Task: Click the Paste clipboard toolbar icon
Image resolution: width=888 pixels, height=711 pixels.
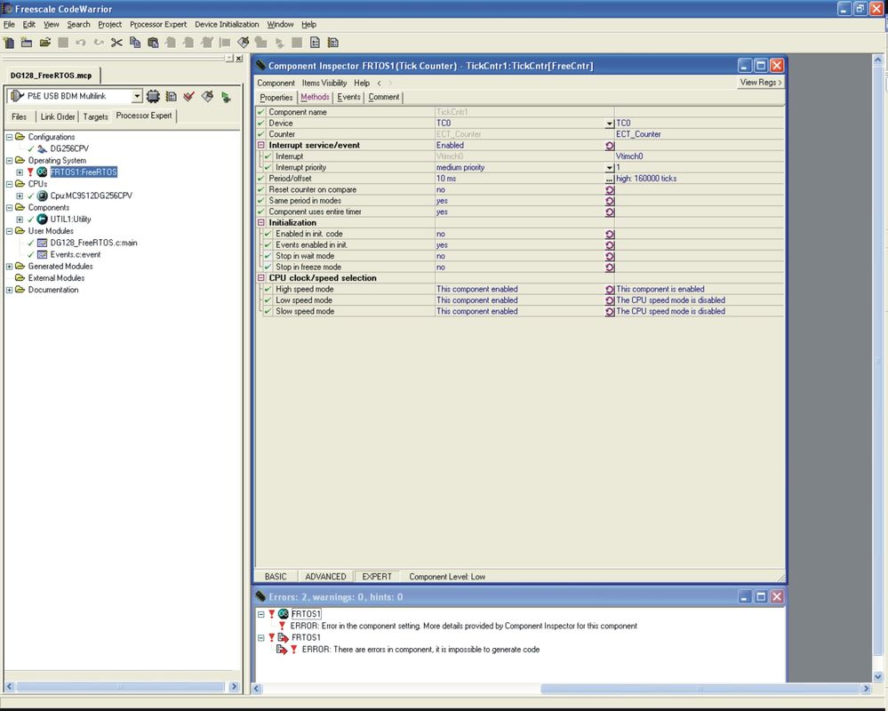Action: [x=153, y=43]
